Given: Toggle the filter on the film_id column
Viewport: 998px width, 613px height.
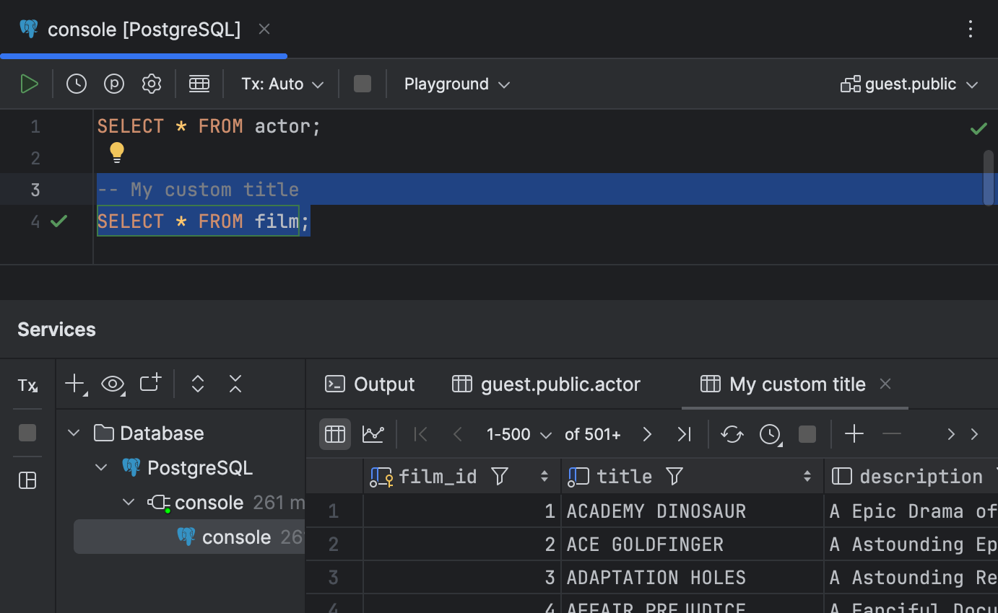Looking at the screenshot, I should point(500,476).
